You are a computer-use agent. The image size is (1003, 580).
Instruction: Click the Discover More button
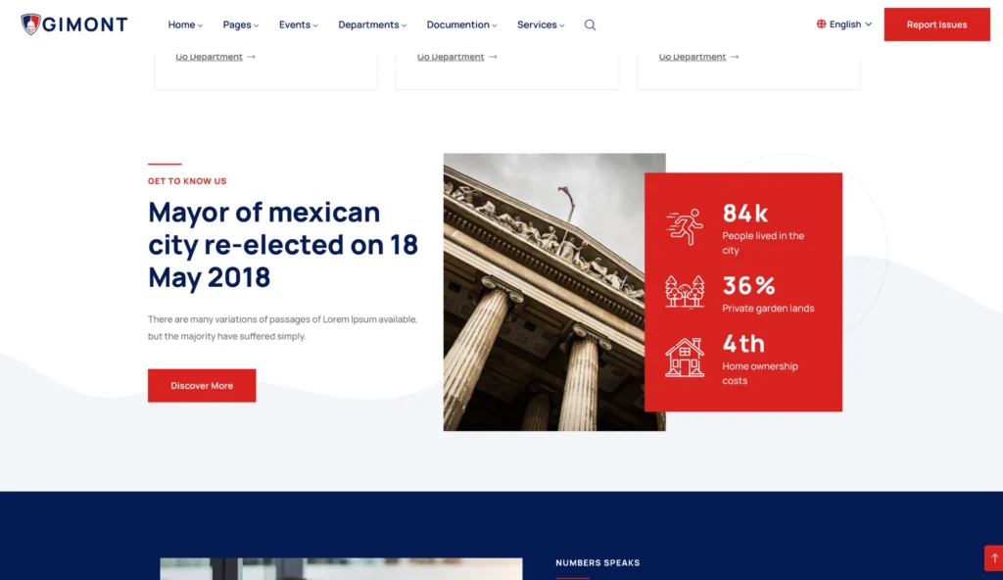click(202, 386)
